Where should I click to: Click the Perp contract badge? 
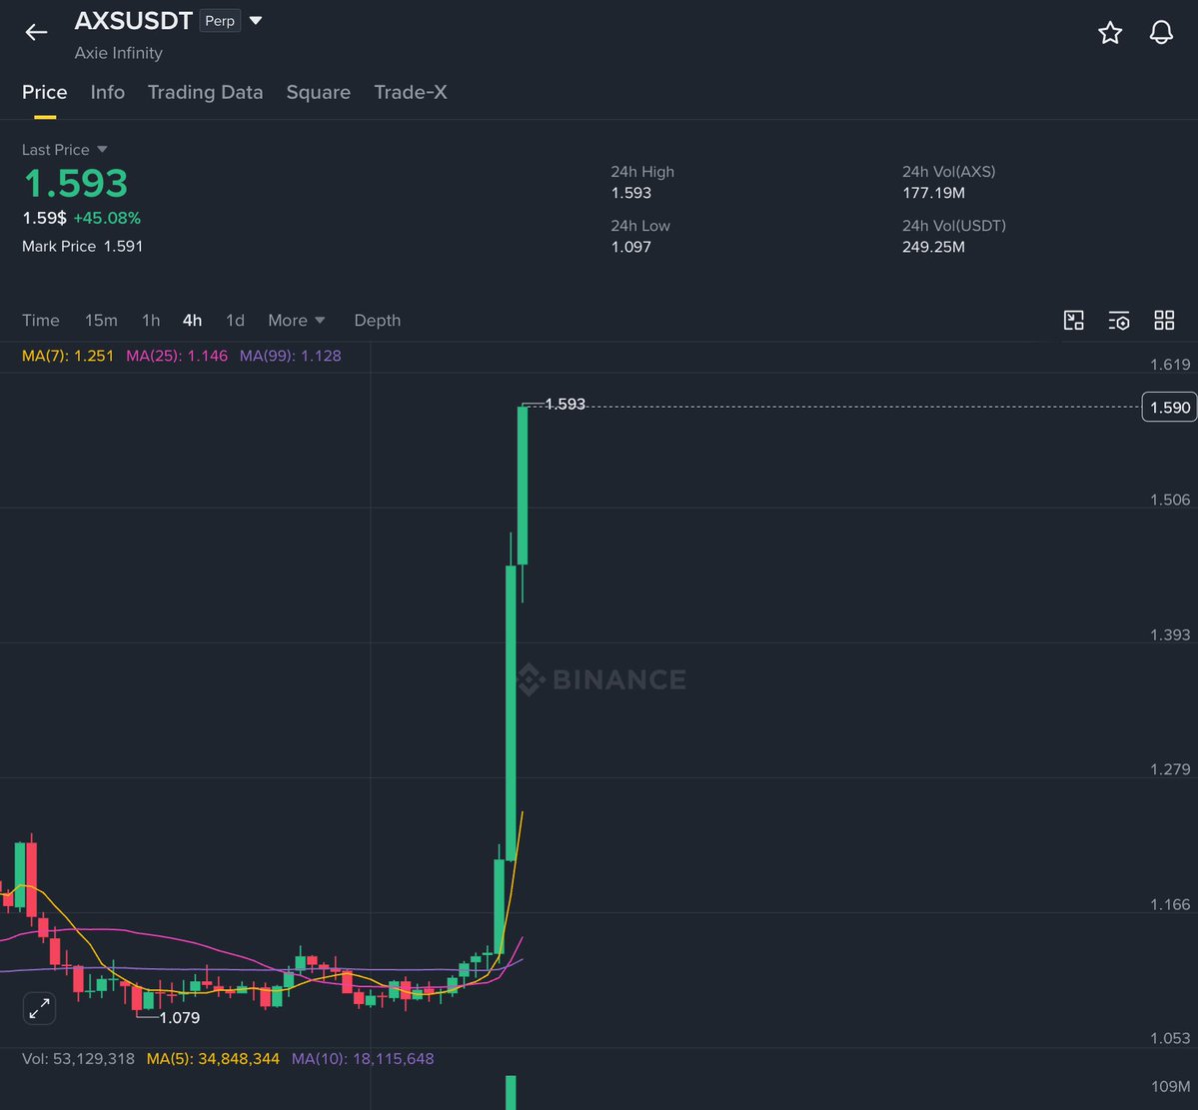pos(220,21)
